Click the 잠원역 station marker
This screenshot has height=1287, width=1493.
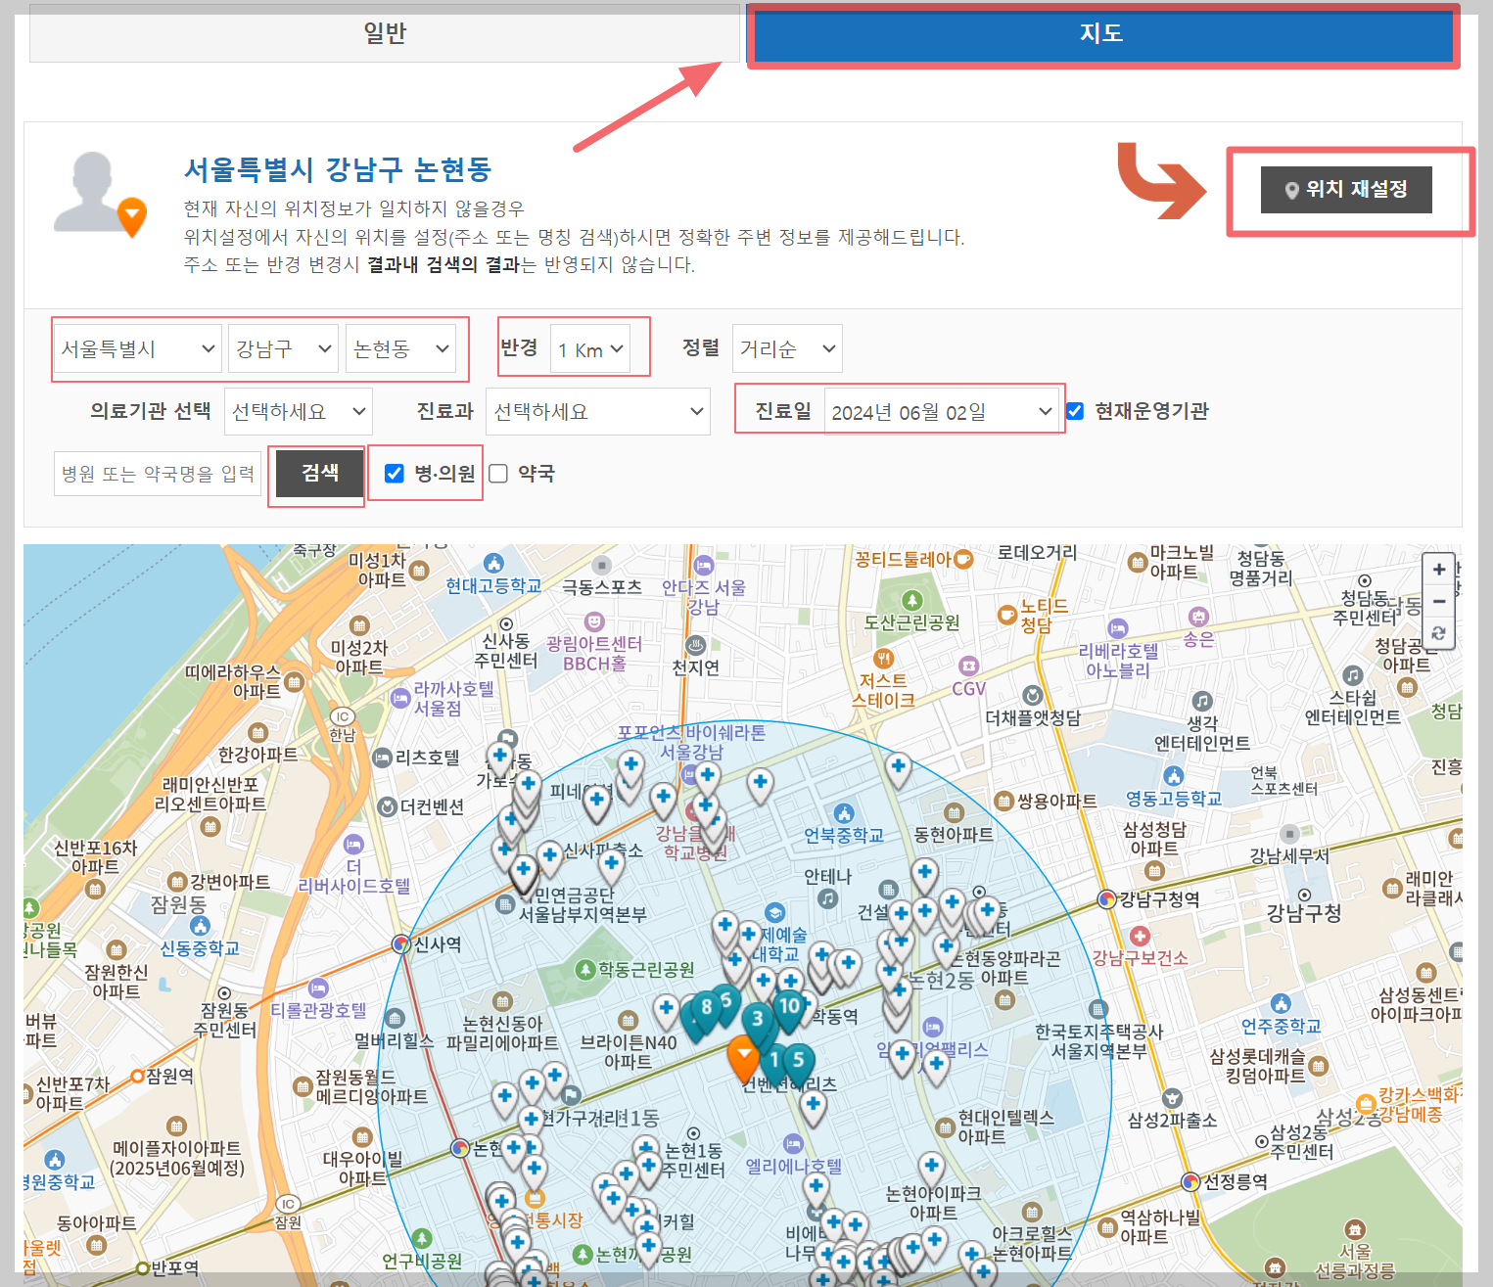click(138, 1076)
